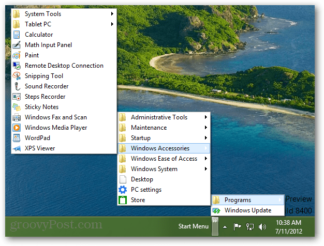Open Sticky Notes menu entry
The image size is (324, 246).
pyautogui.click(x=64, y=107)
